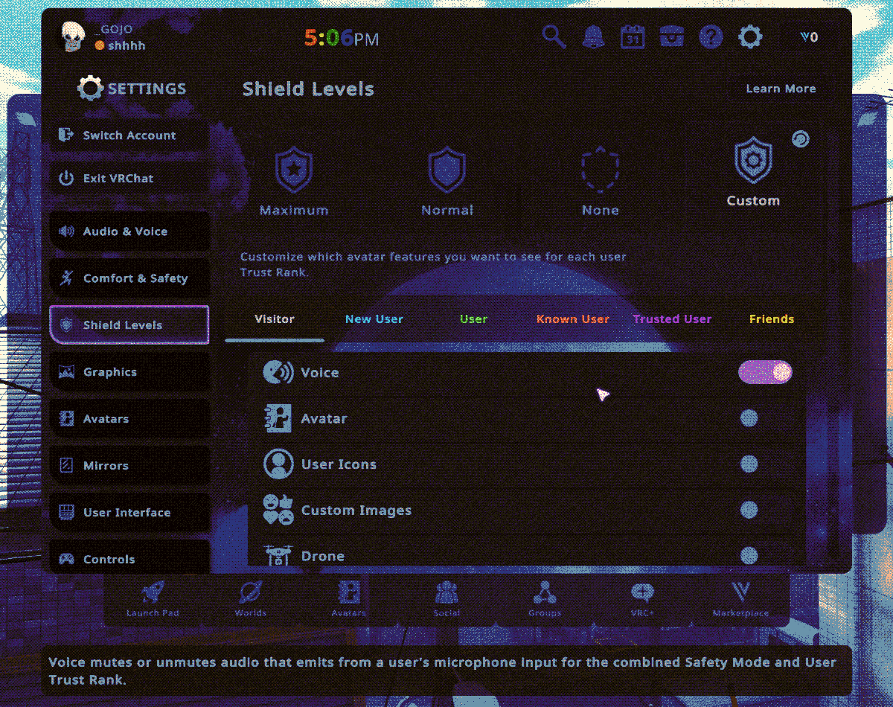893x707 pixels.
Task: Open notifications bell icon
Action: click(x=593, y=36)
